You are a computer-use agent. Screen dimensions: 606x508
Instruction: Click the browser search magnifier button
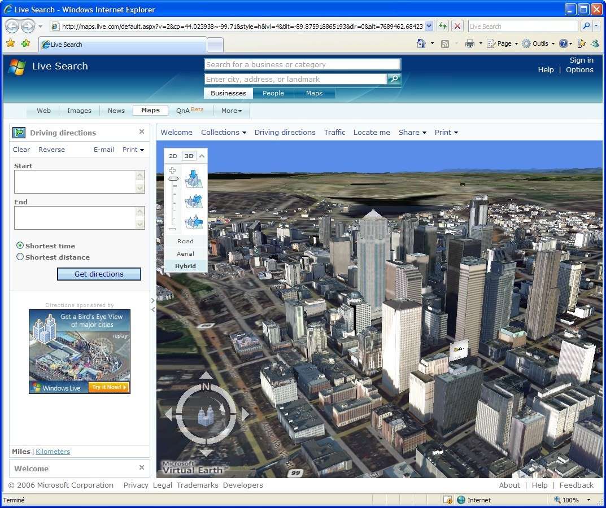pyautogui.click(x=586, y=27)
